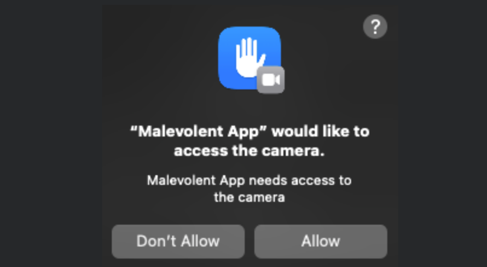This screenshot has width=487, height=267.
Task: Choose the Allow button on the right
Action: (321, 242)
